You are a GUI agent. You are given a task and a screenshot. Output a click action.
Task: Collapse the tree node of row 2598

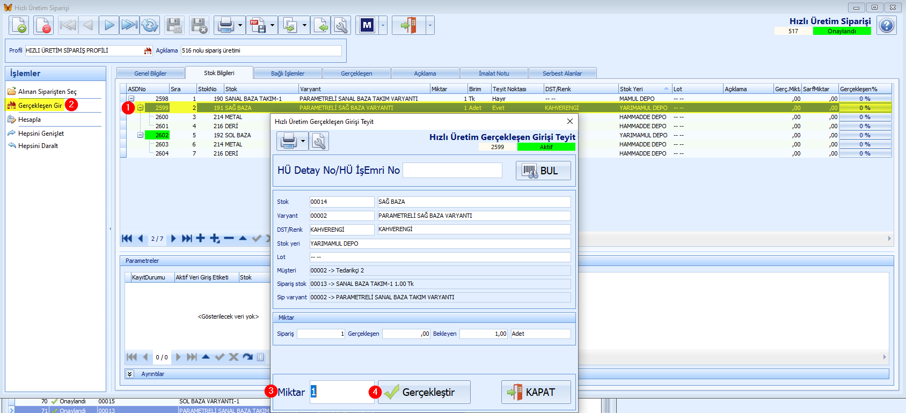click(131, 99)
